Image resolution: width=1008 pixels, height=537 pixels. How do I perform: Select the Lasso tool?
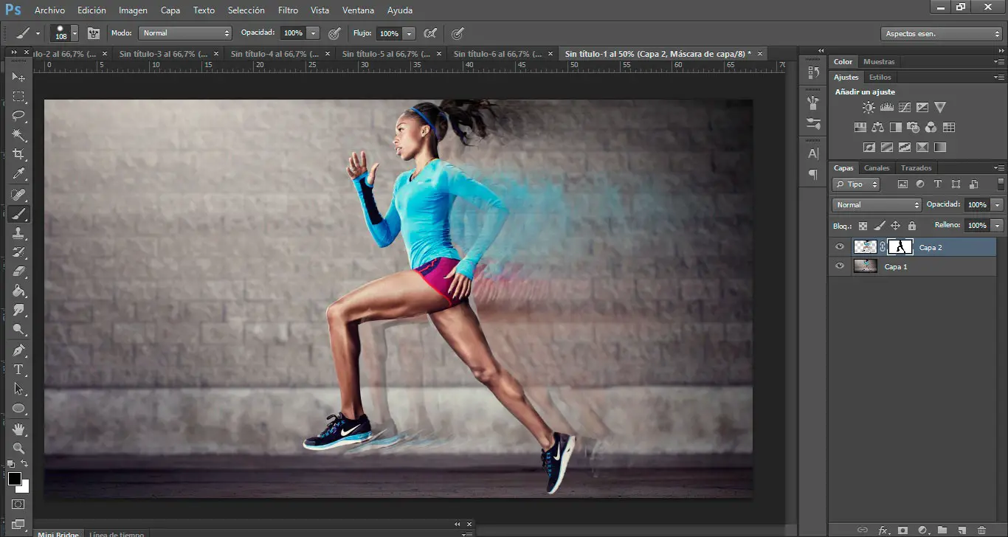point(19,116)
